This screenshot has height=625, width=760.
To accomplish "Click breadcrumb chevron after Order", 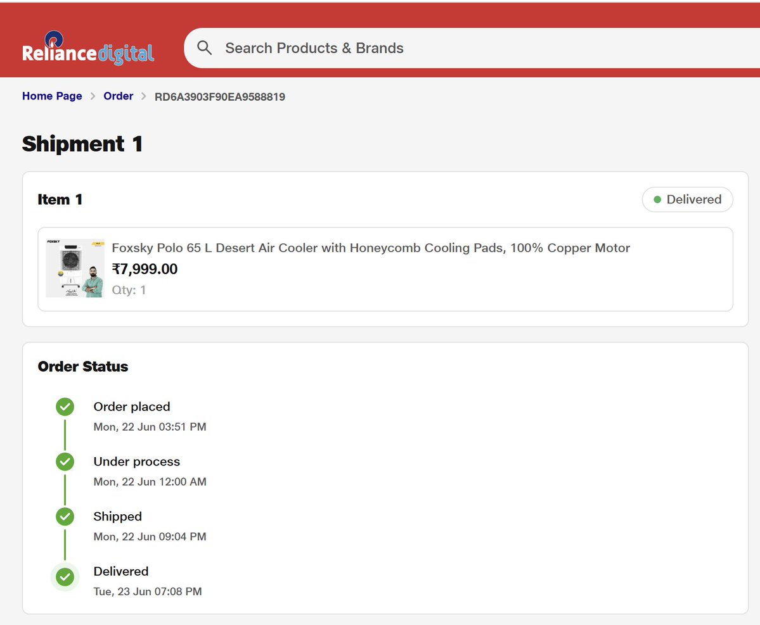I will 143,96.
